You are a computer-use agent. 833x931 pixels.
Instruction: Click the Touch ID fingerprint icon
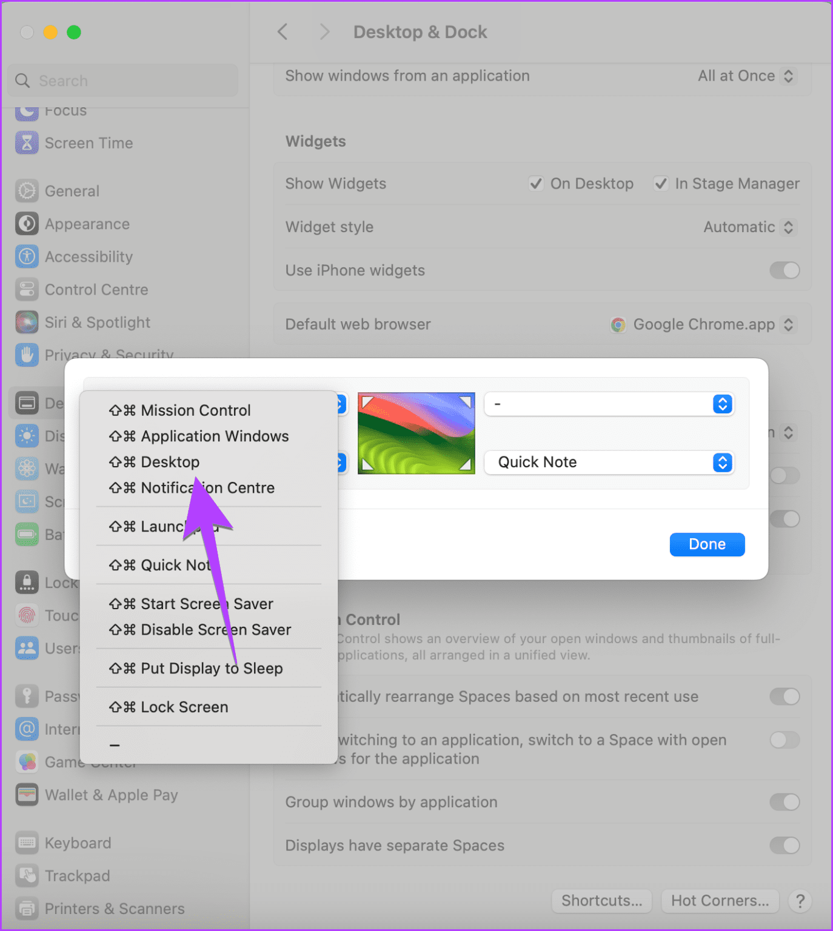click(27, 615)
